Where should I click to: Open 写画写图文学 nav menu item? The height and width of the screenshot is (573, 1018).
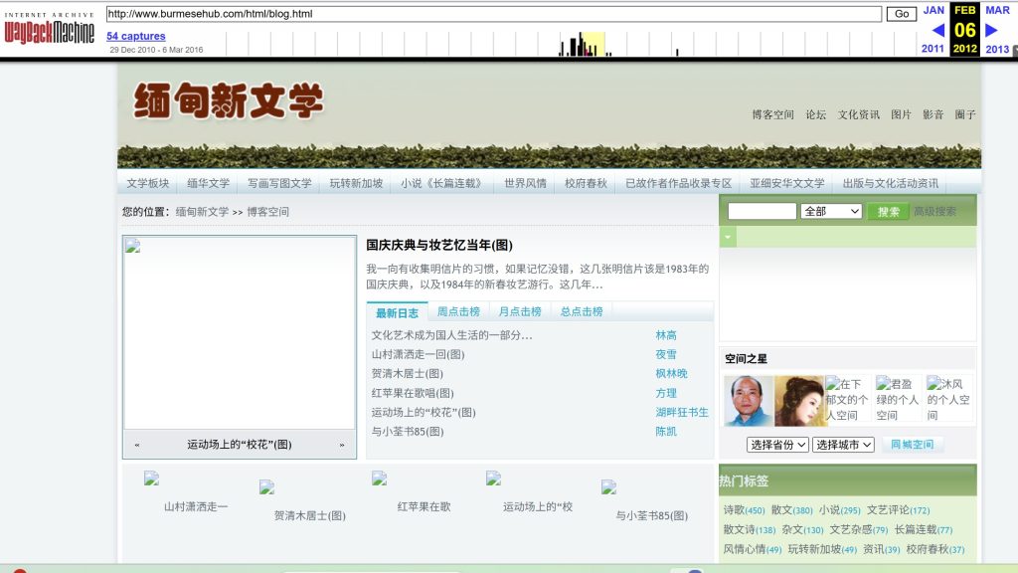279,183
